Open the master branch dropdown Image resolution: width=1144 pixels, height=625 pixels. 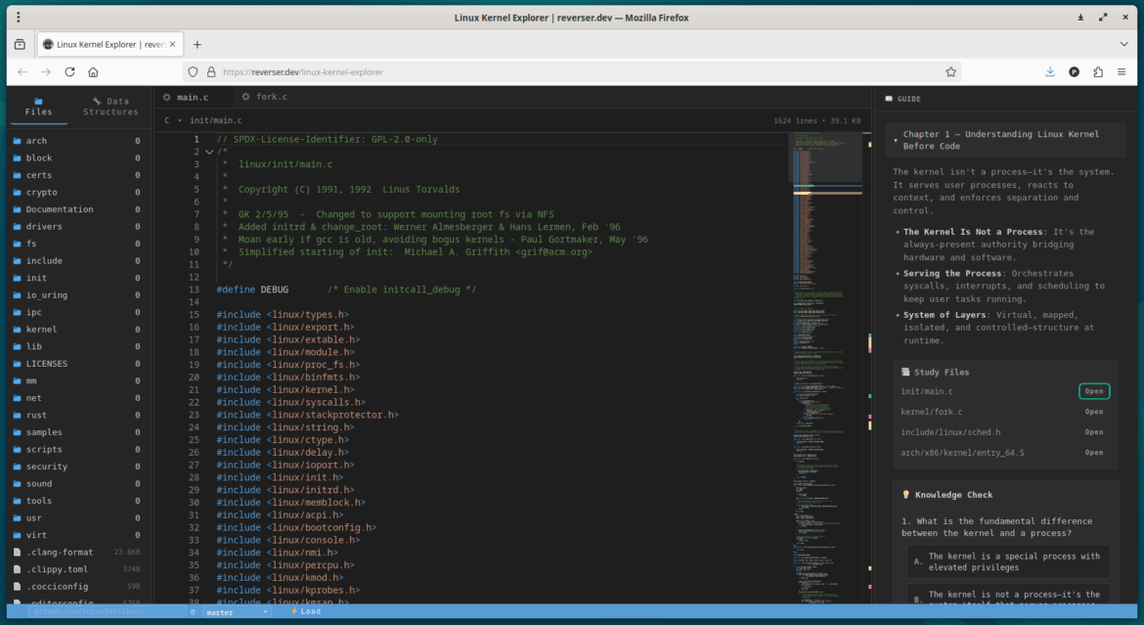coord(264,611)
